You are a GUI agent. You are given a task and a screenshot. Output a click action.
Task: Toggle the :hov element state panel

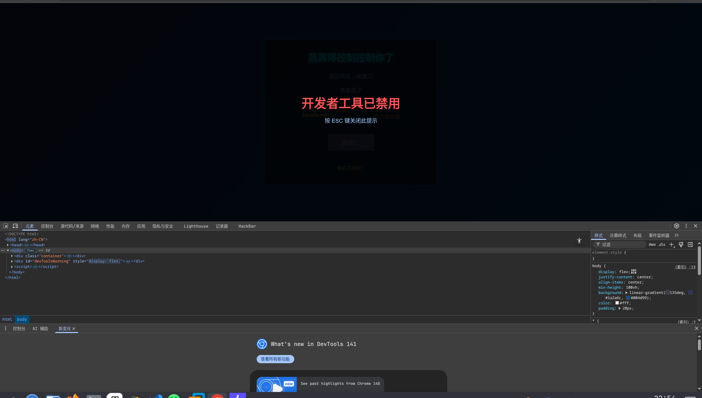[x=652, y=245]
